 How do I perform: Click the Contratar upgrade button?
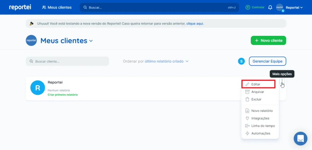[255, 7]
